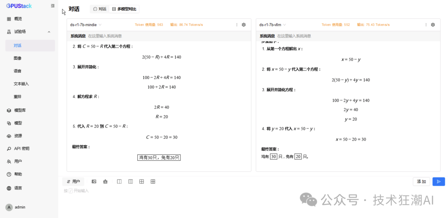The image size is (448, 218).
Task: Click the 添加 button
Action: (421, 182)
